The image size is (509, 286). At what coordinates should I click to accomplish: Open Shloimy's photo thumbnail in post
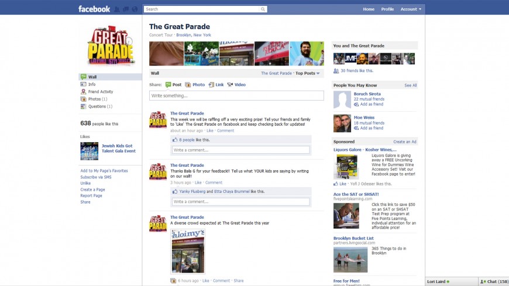click(188, 251)
